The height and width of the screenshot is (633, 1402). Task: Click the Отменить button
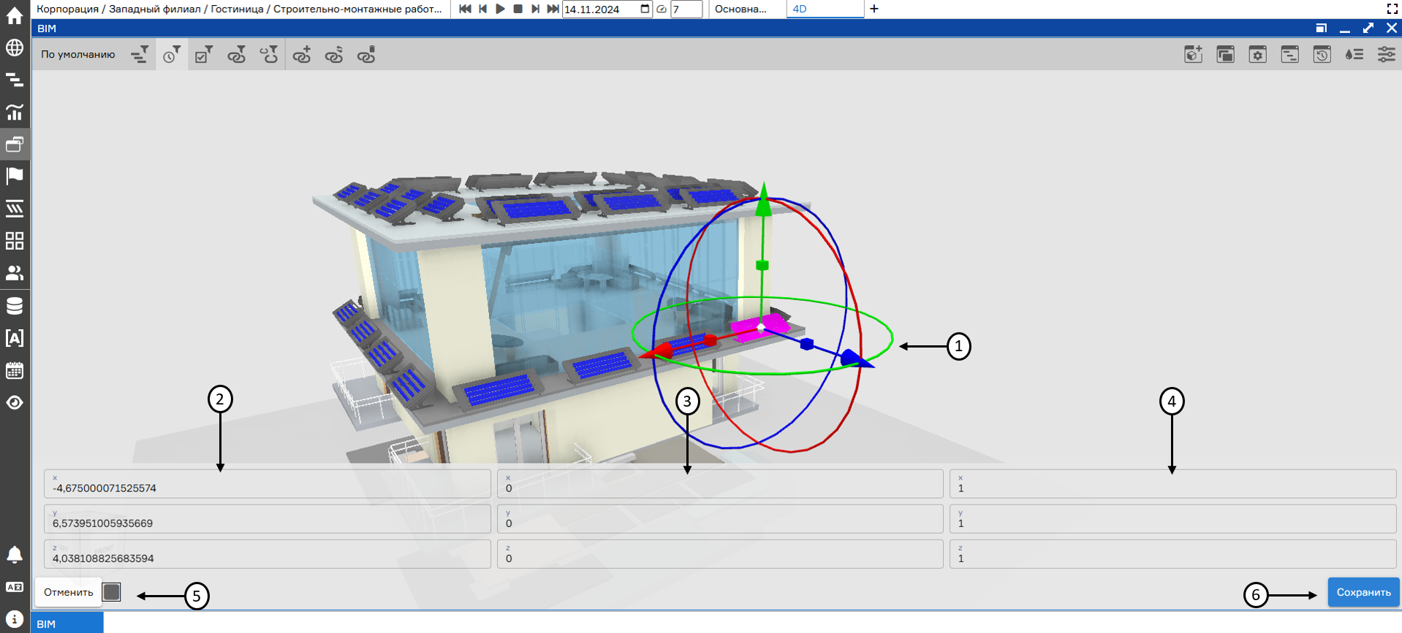pos(68,592)
